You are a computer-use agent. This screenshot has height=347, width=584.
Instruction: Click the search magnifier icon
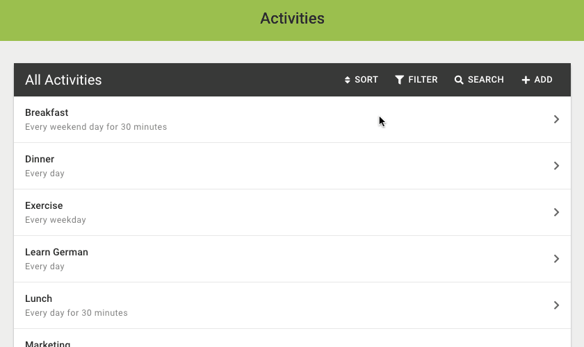click(459, 80)
